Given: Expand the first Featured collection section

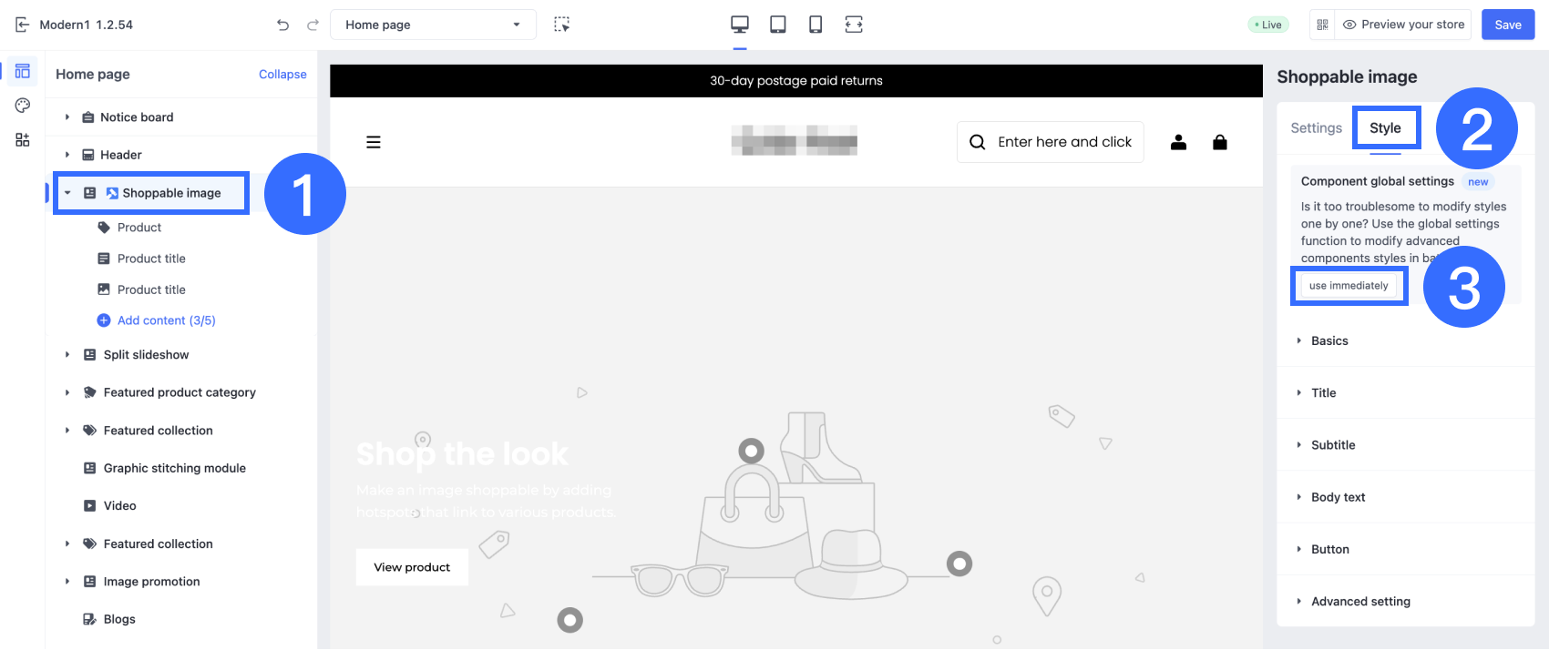Looking at the screenshot, I should pos(67,431).
